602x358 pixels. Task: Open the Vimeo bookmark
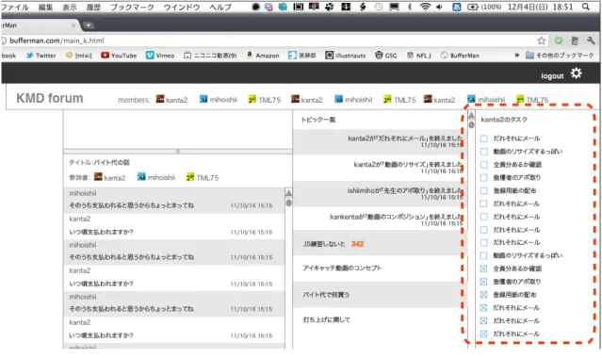point(160,56)
